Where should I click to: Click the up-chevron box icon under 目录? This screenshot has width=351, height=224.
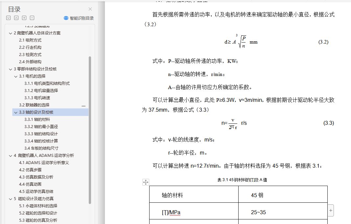16,18
